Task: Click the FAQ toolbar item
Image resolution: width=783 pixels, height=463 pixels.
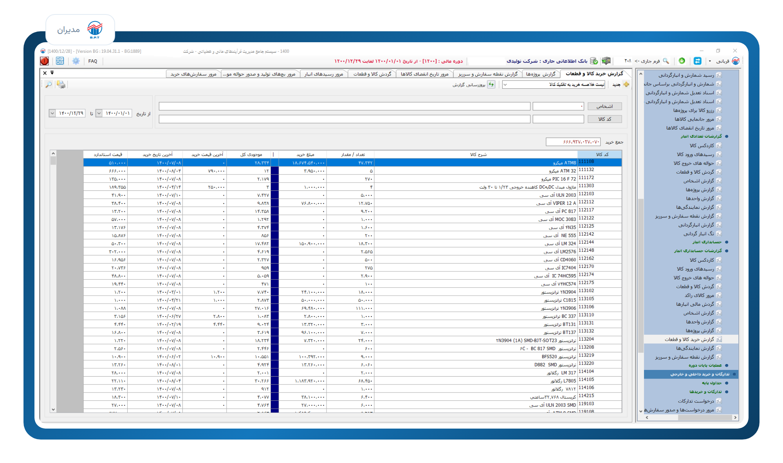Action: pyautogui.click(x=93, y=61)
